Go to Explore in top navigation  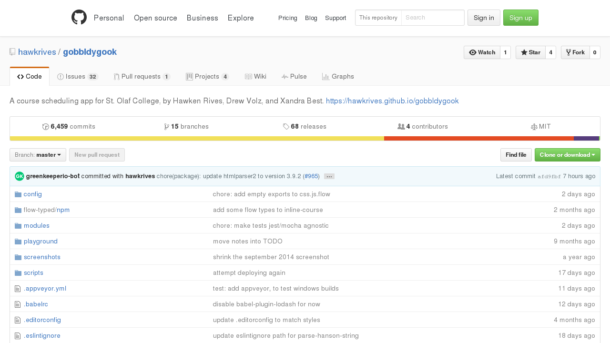click(x=241, y=18)
